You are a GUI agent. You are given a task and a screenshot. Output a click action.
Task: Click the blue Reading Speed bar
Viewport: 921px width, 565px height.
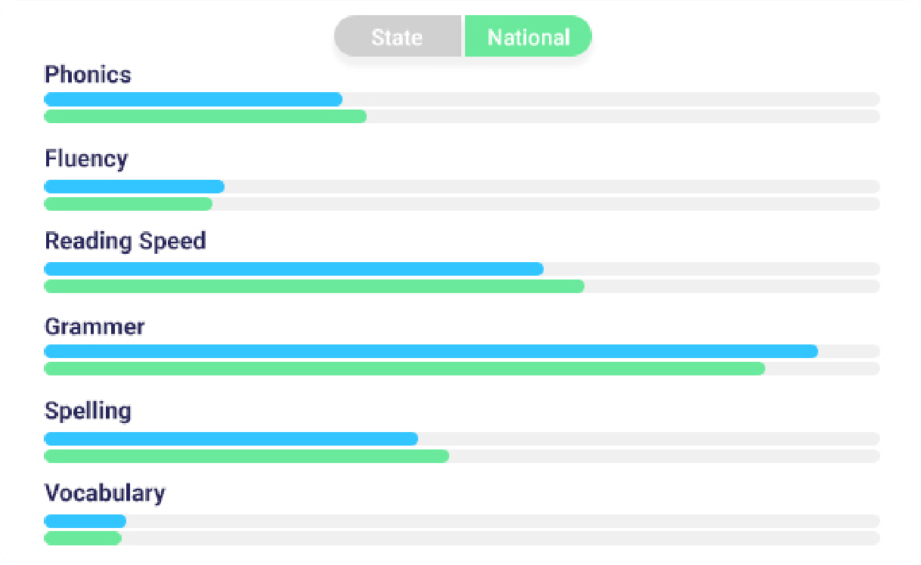(x=294, y=269)
